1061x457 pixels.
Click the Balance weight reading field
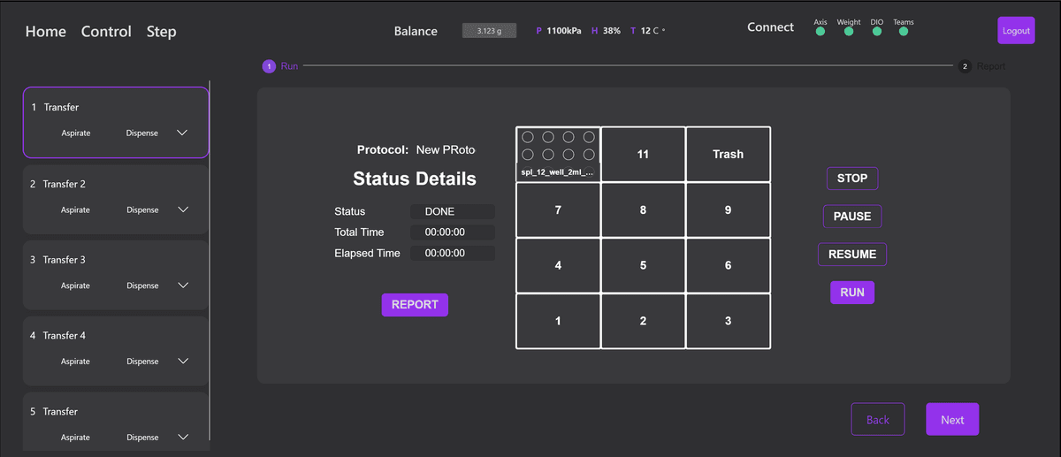point(489,31)
